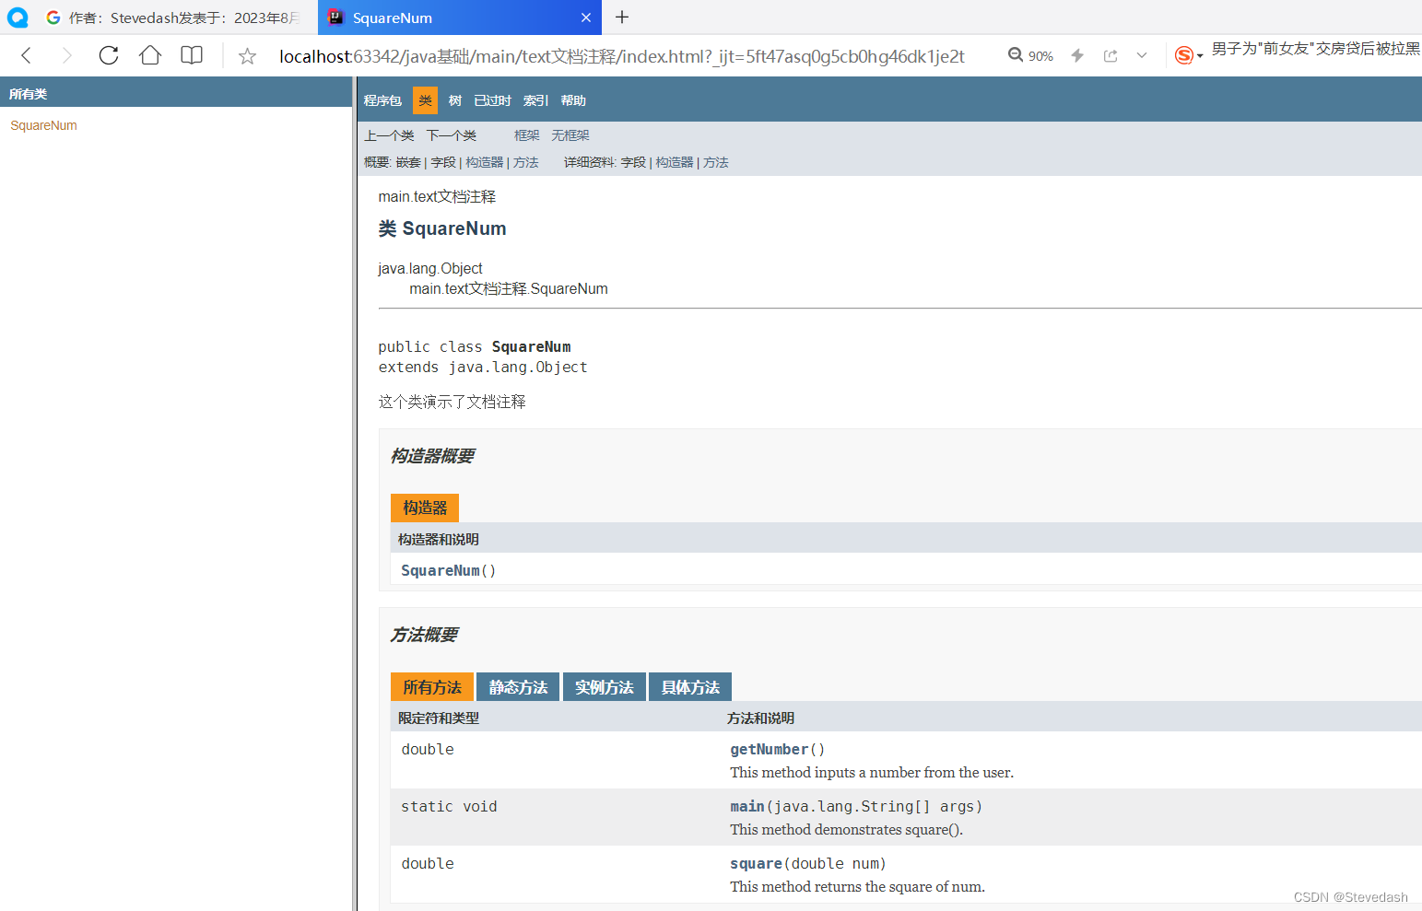Go back with browser back arrow
Viewport: 1422px width, 911px height.
27,55
